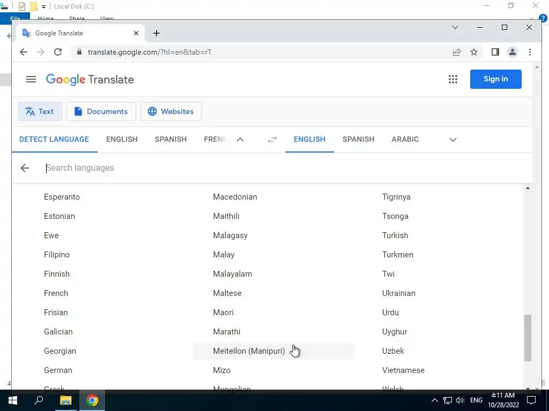Choose Ukrainian from the language list

click(399, 293)
